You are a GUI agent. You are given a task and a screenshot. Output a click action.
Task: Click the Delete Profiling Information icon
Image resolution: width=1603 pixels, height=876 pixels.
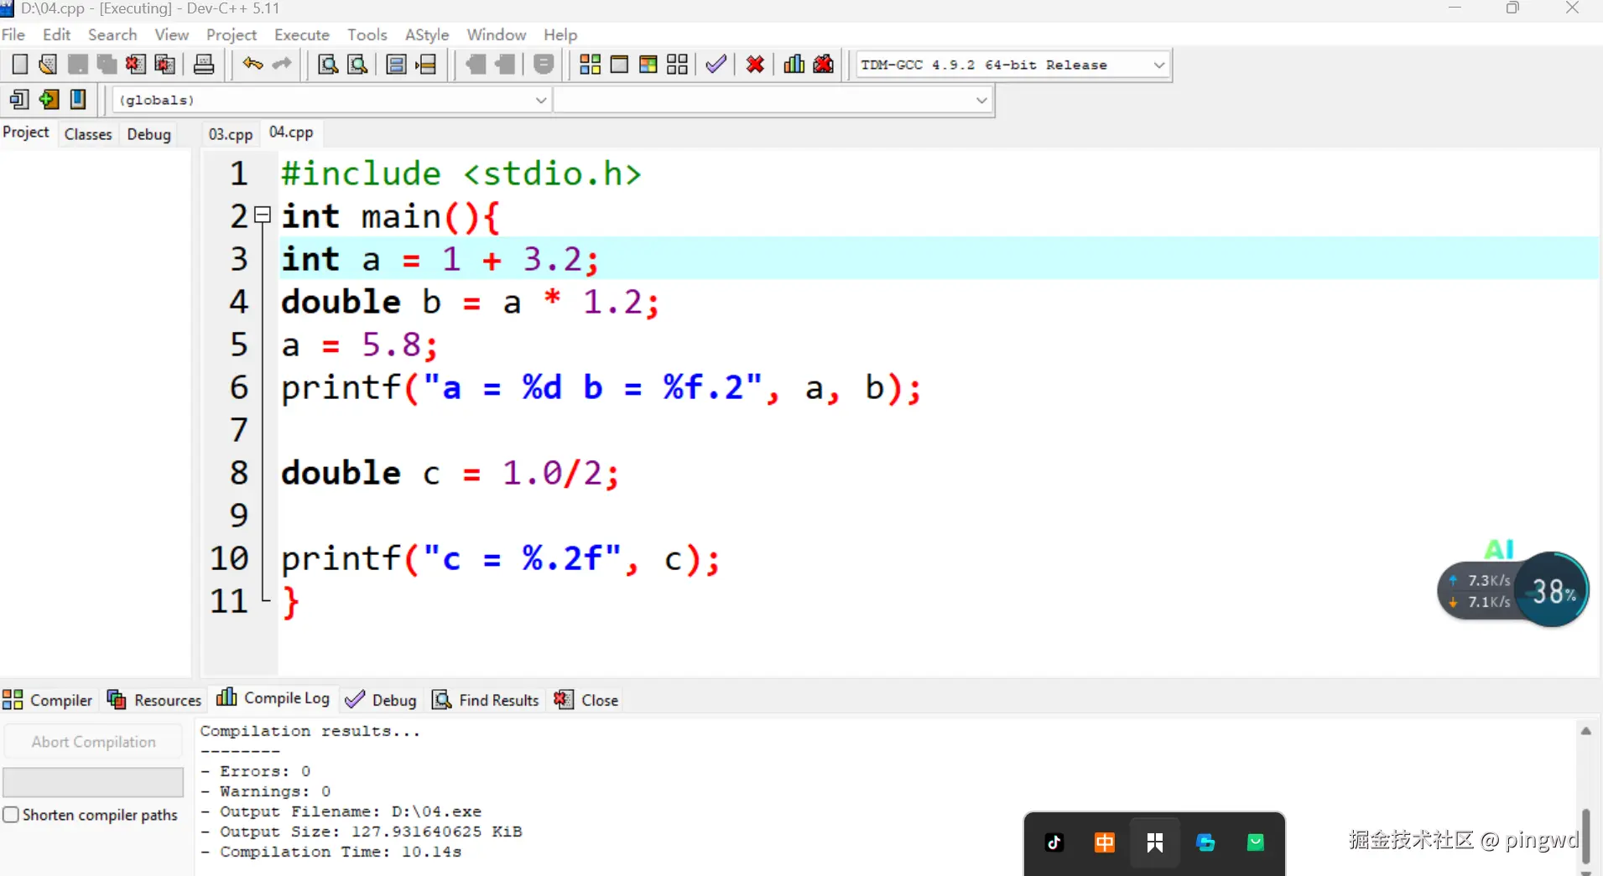click(x=824, y=65)
